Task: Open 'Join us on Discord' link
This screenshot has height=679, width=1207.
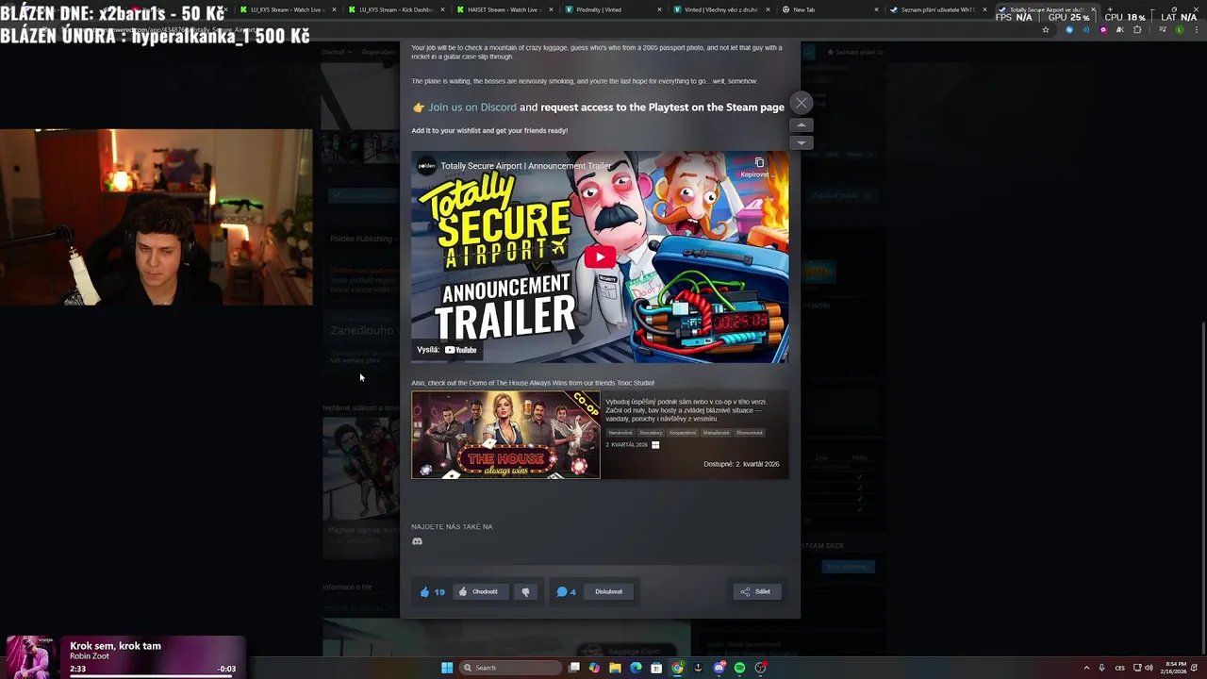Action: pos(472,108)
